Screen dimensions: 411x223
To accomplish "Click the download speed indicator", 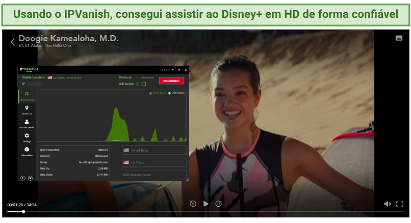I will point(157,93).
